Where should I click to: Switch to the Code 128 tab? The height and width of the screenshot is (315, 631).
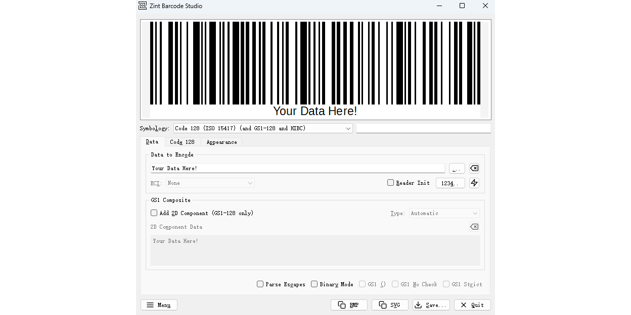[x=182, y=142]
